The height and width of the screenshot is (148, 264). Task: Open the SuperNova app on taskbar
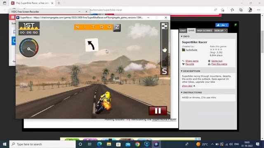156,144
